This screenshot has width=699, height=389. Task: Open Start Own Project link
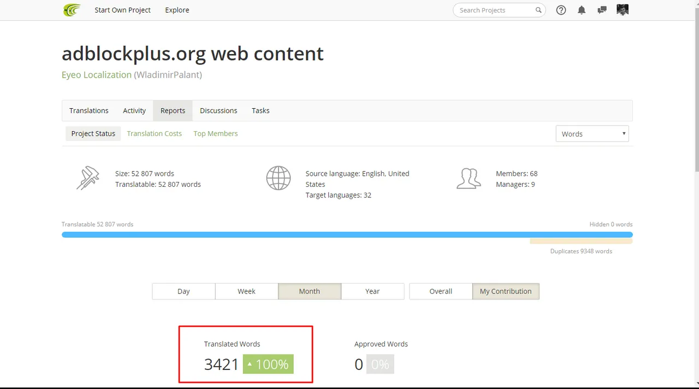pos(122,10)
